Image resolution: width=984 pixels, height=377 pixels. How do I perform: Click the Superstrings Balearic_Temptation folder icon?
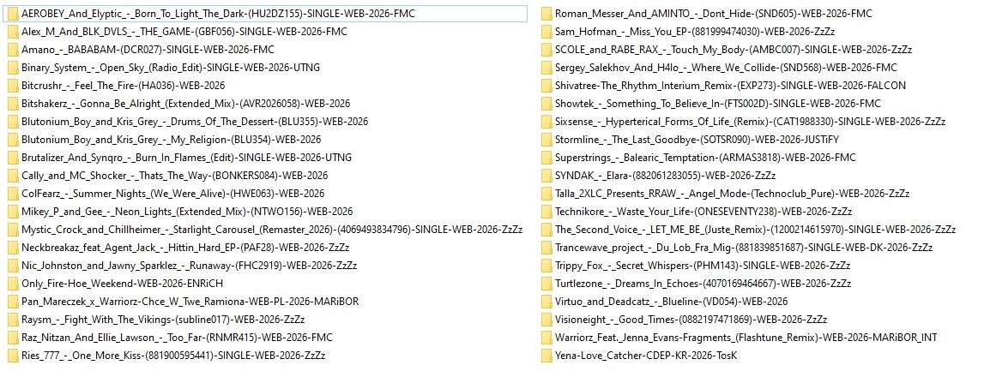tap(546, 158)
